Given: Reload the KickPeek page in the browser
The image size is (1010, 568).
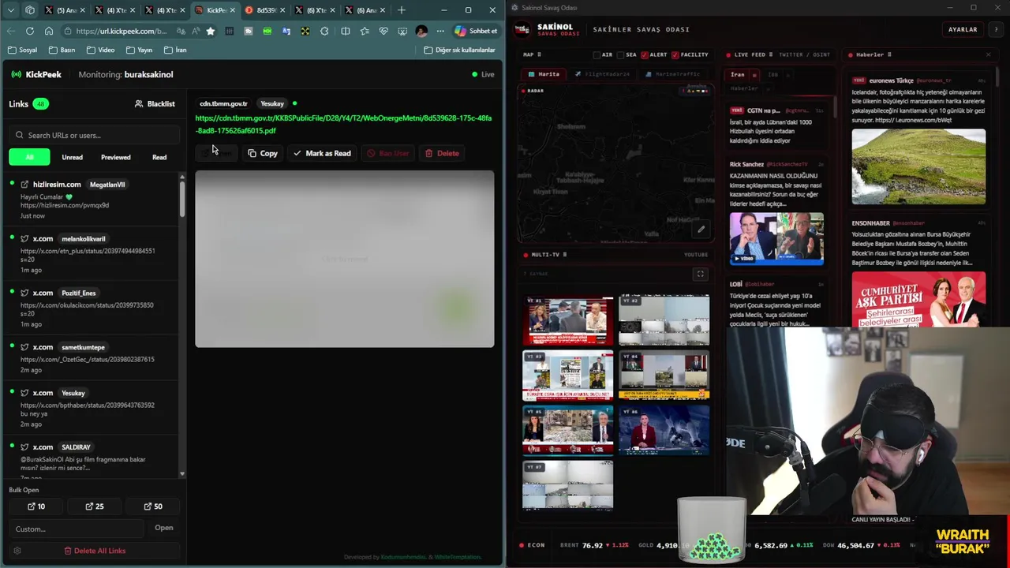Looking at the screenshot, I should (x=29, y=31).
